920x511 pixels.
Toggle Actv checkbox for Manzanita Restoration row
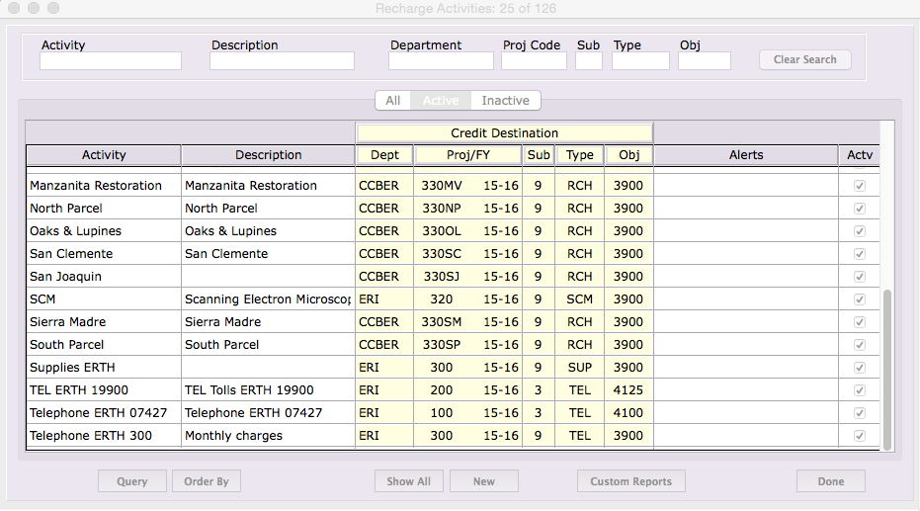(x=859, y=186)
